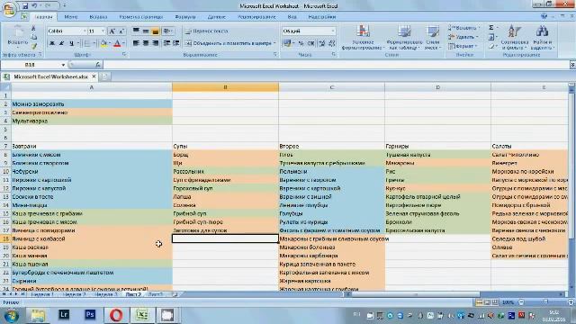This screenshot has width=576, height=324.
Task: Open Find and Select binoculars icon
Action: point(542,37)
